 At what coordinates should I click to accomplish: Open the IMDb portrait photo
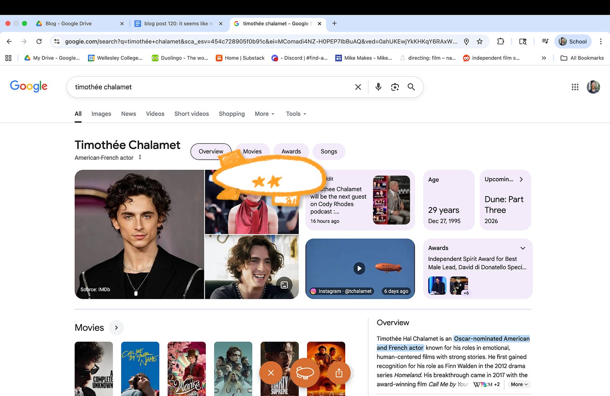click(x=139, y=234)
